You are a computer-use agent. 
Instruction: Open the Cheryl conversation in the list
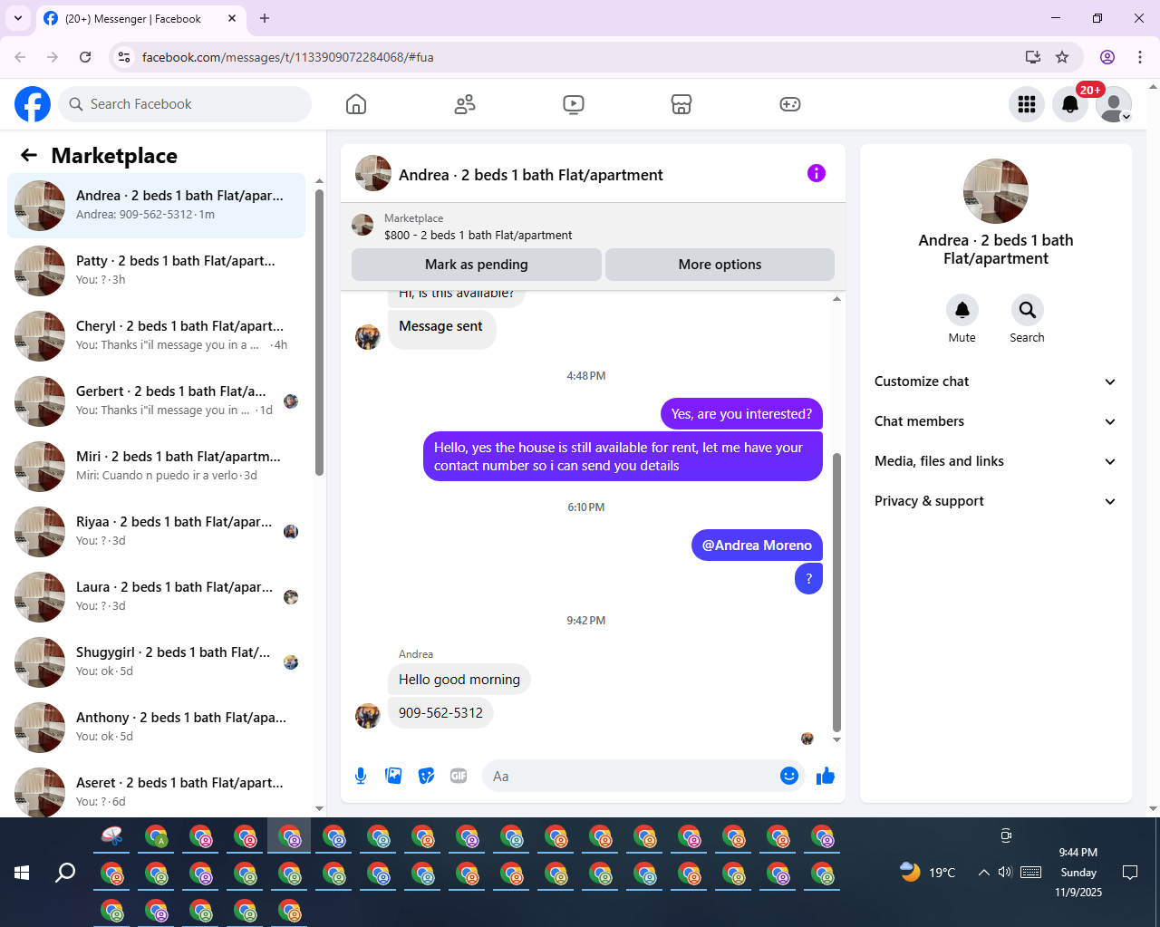[x=156, y=336]
